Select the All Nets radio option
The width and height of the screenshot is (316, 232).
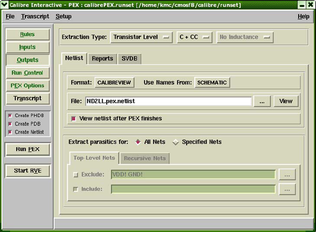point(138,142)
